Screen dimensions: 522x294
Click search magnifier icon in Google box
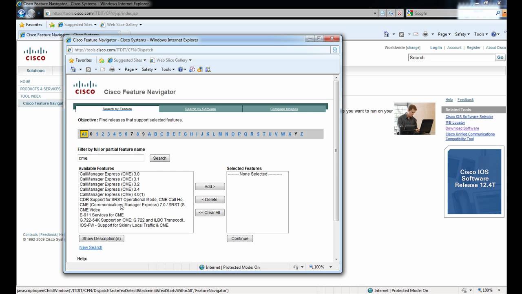point(498,13)
